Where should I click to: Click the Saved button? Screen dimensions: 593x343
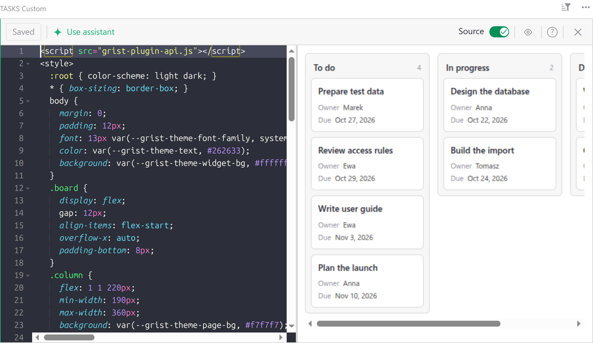pyautogui.click(x=24, y=32)
